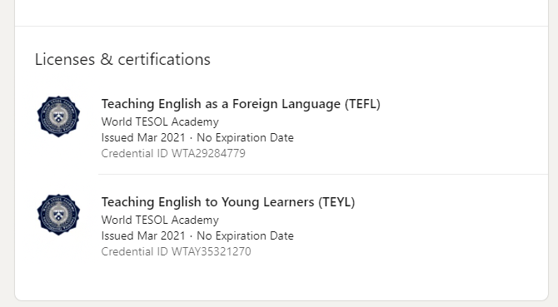Click the World TESOL Academy logo beside TEFL
Viewport: 558px width, 307px height.
click(59, 116)
